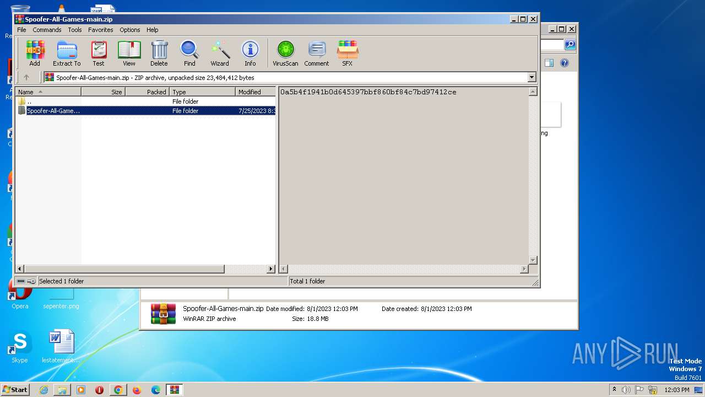Switch to WinRAR taskbar button
This screenshot has width=705, height=397.
175,390
